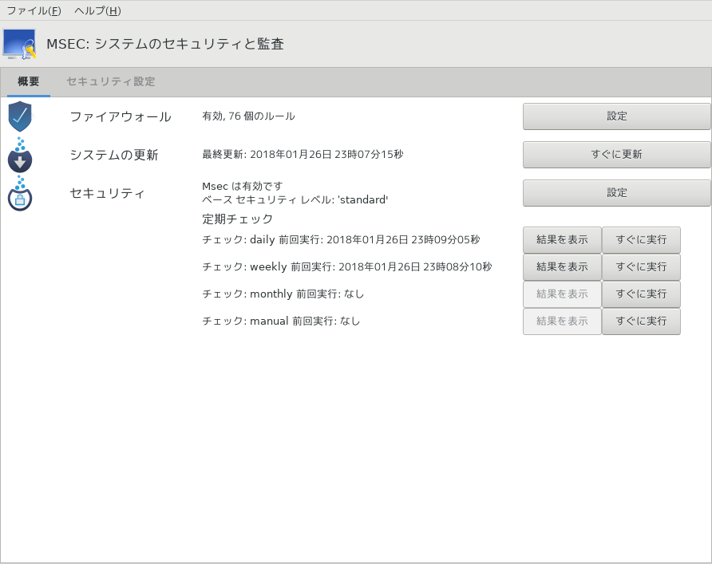Run the weekly check immediately
Viewport: 712px width, 564px height.
641,266
